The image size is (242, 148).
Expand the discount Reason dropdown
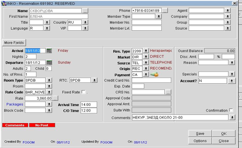click(x=232, y=62)
